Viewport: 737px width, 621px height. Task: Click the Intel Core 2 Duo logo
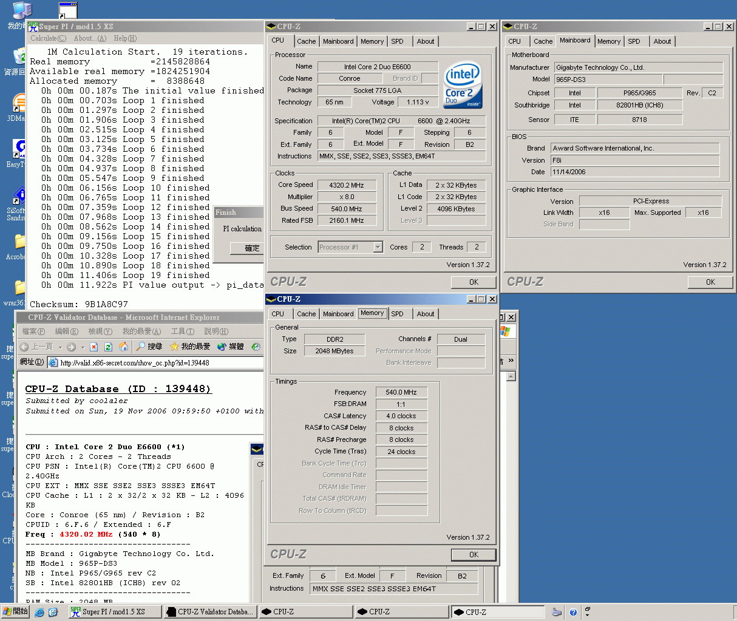coord(463,84)
